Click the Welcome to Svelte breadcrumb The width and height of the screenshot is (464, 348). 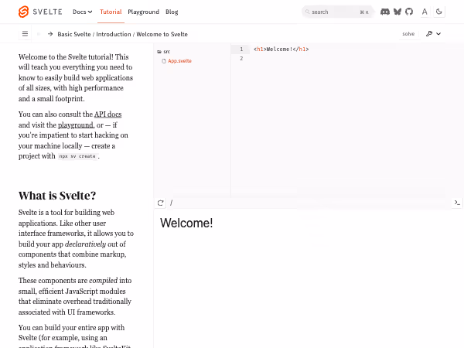coord(162,34)
